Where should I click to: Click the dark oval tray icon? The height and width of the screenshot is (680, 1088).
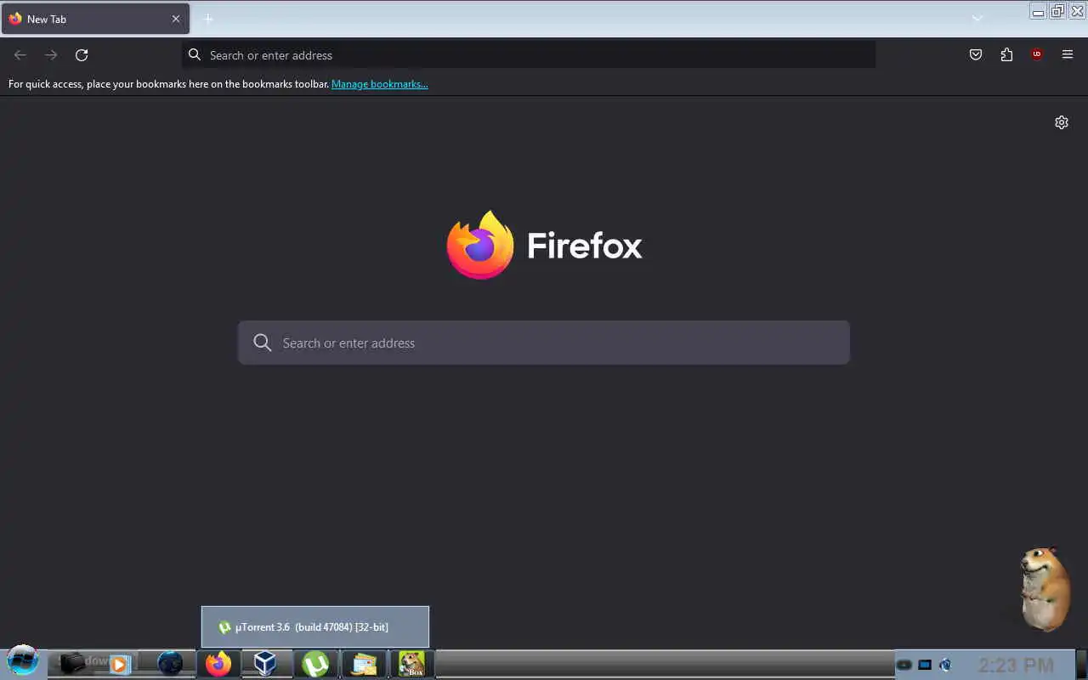tap(904, 665)
